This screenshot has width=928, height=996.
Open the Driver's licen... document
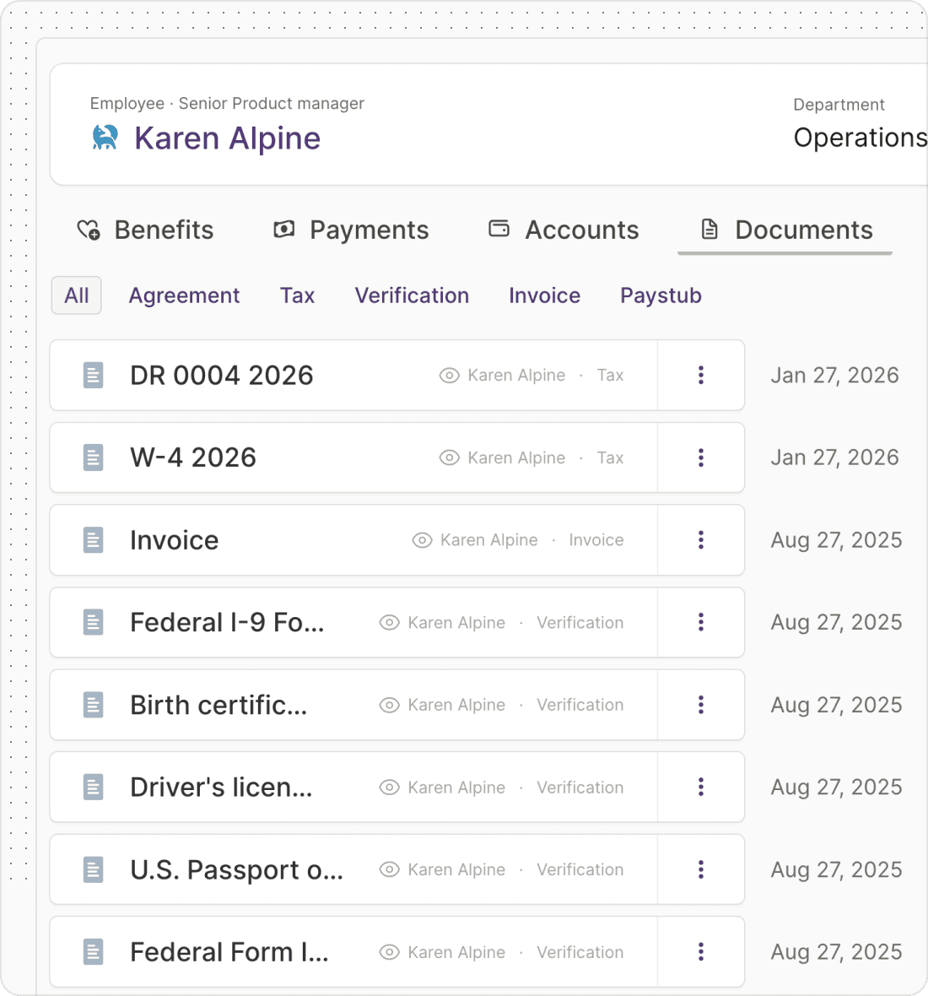[221, 787]
